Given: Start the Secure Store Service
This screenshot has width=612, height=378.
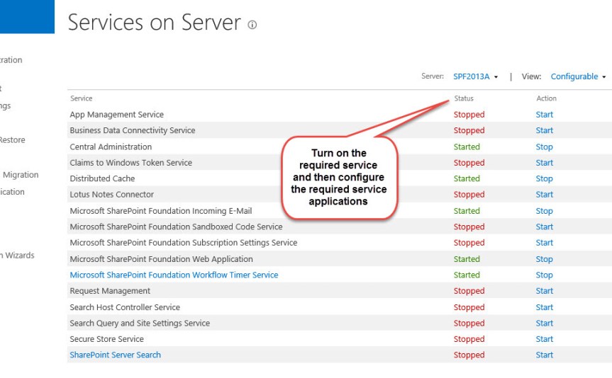Looking at the screenshot, I should point(544,339).
